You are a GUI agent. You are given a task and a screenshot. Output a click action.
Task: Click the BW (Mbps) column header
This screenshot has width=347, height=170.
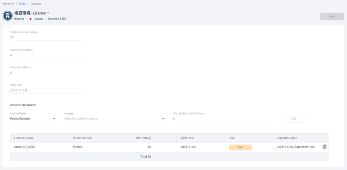click(x=144, y=138)
